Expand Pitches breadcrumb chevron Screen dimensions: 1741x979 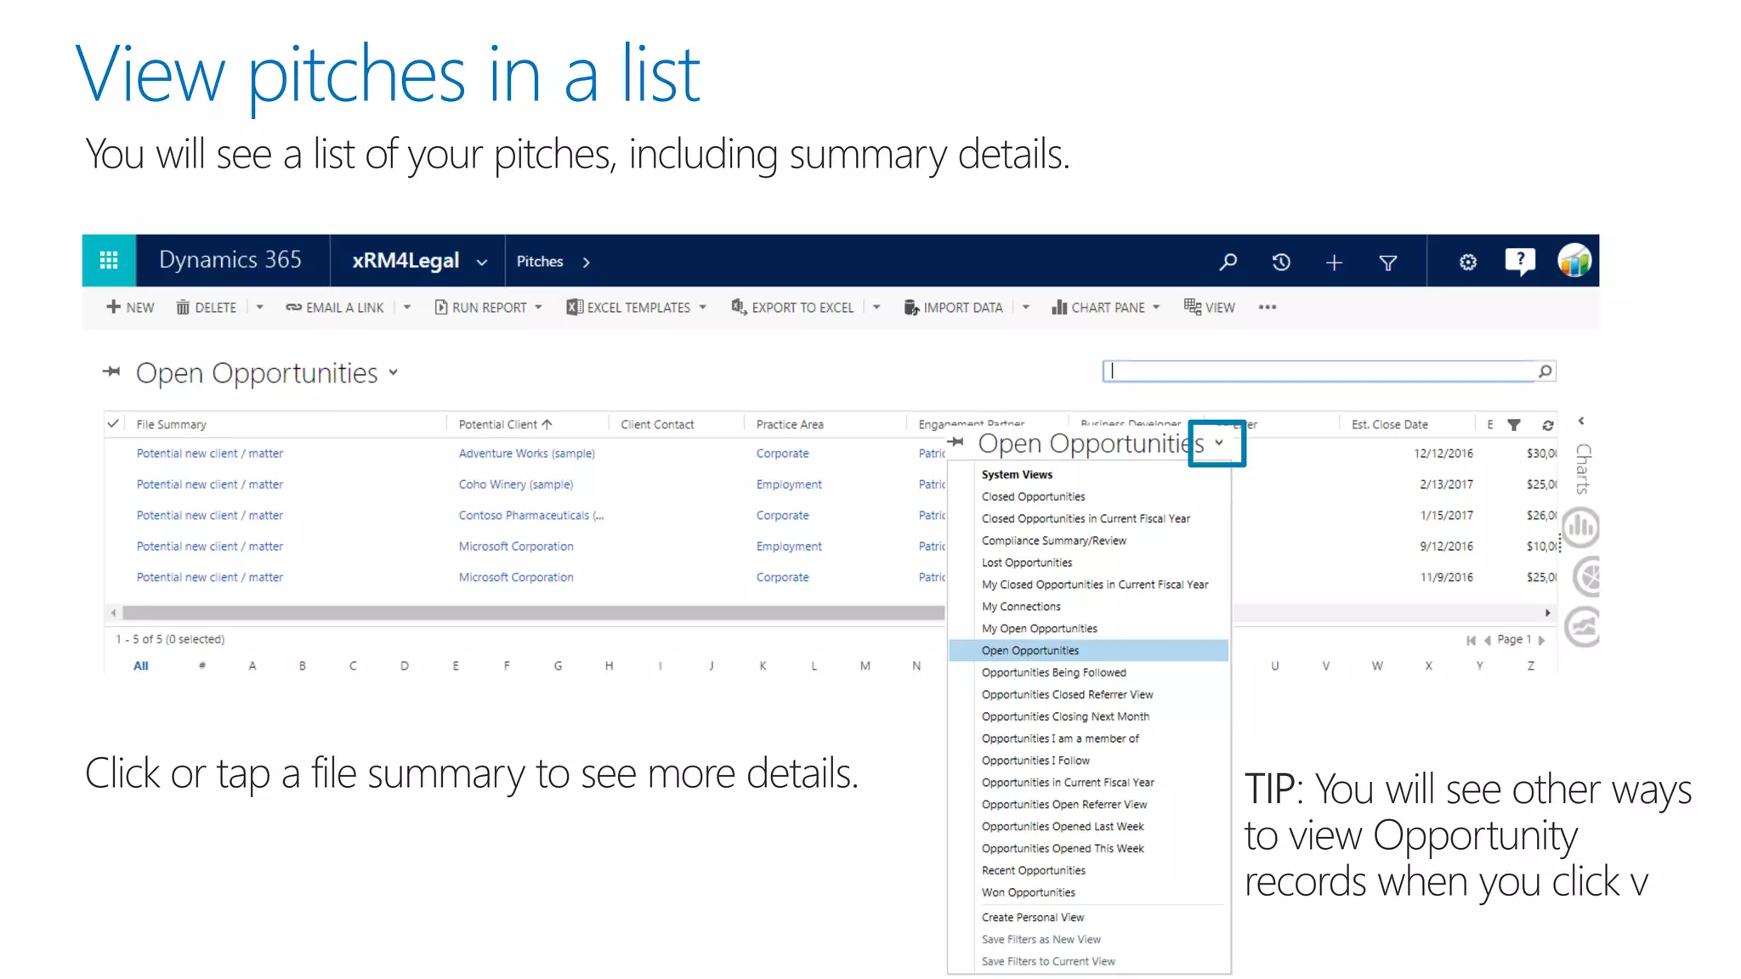tap(586, 263)
